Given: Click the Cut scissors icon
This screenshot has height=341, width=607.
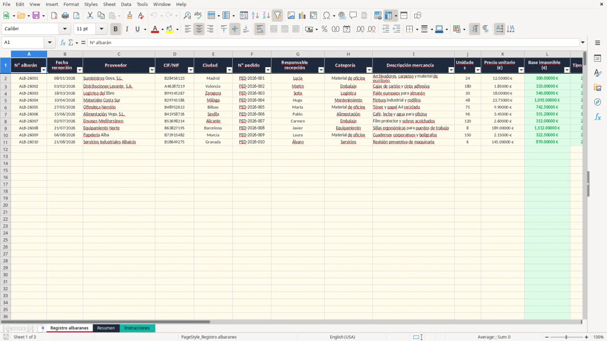Looking at the screenshot, I should pos(90,16).
